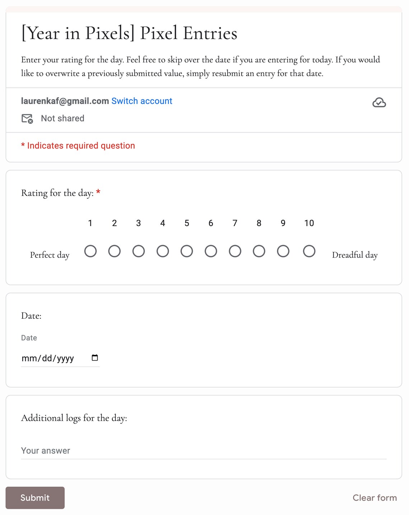The image size is (409, 515).
Task: Open the calendar date picker icon
Action: pyautogui.click(x=95, y=357)
